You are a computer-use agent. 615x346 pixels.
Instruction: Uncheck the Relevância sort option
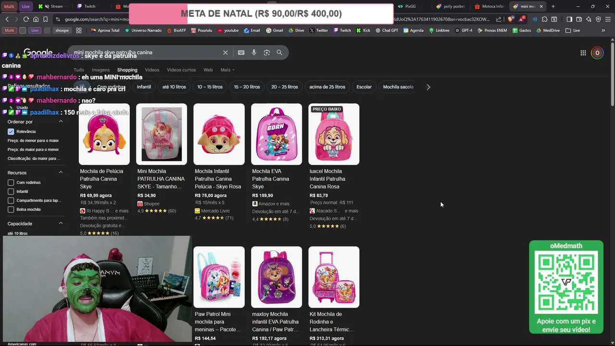click(x=11, y=132)
